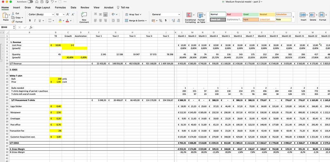Decrease font size with smaller A icon
Image resolution: width=330 pixels, height=162 pixels.
coord(73,14)
